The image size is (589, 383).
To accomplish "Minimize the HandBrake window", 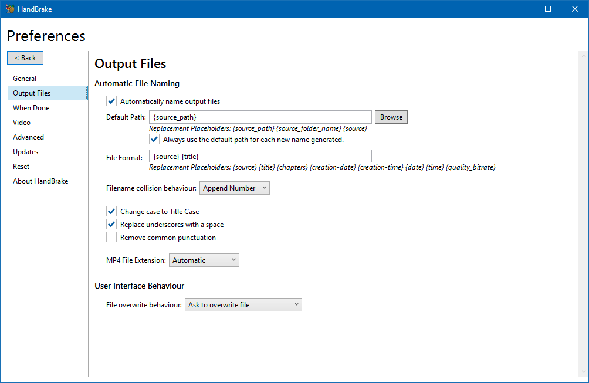I will (521, 9).
